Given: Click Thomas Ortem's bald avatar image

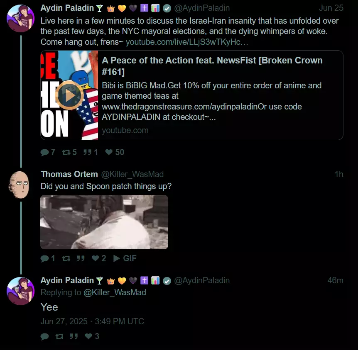Looking at the screenshot, I should [x=19, y=185].
